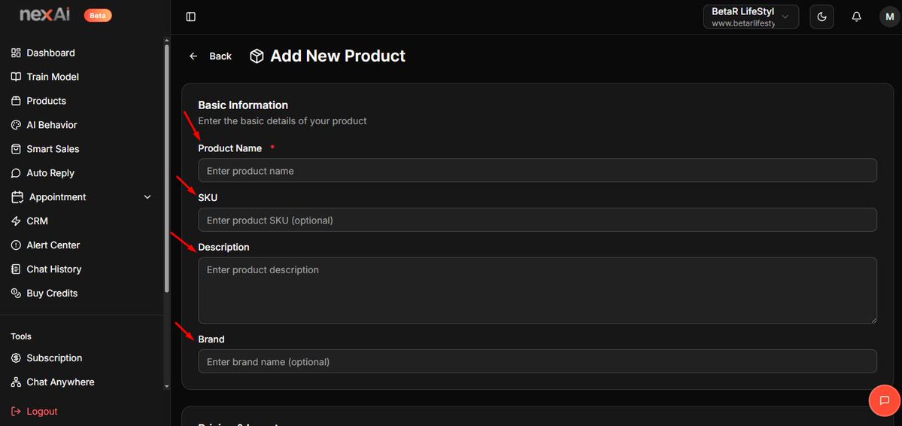
Task: Click the Train Model book icon
Action: 16,77
